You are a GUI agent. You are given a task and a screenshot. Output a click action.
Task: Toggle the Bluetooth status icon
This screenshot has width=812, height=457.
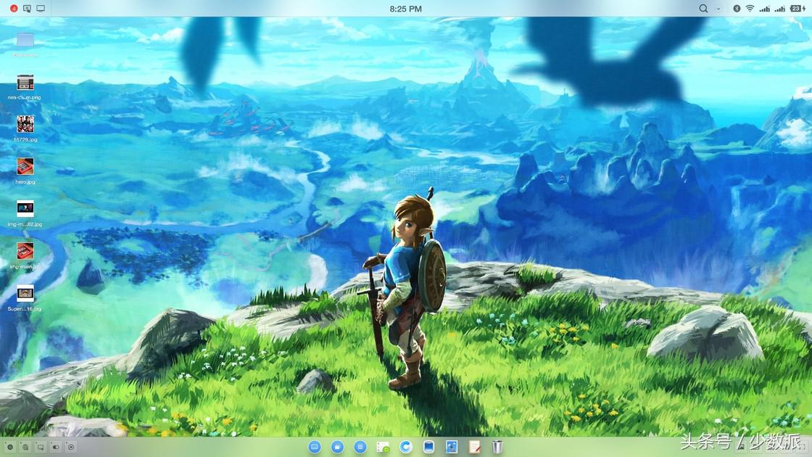pyautogui.click(x=737, y=8)
